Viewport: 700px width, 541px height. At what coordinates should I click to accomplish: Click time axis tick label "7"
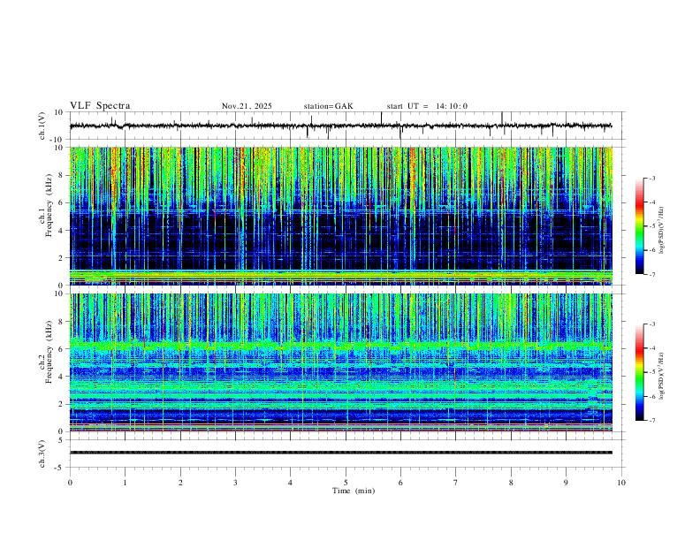[456, 483]
